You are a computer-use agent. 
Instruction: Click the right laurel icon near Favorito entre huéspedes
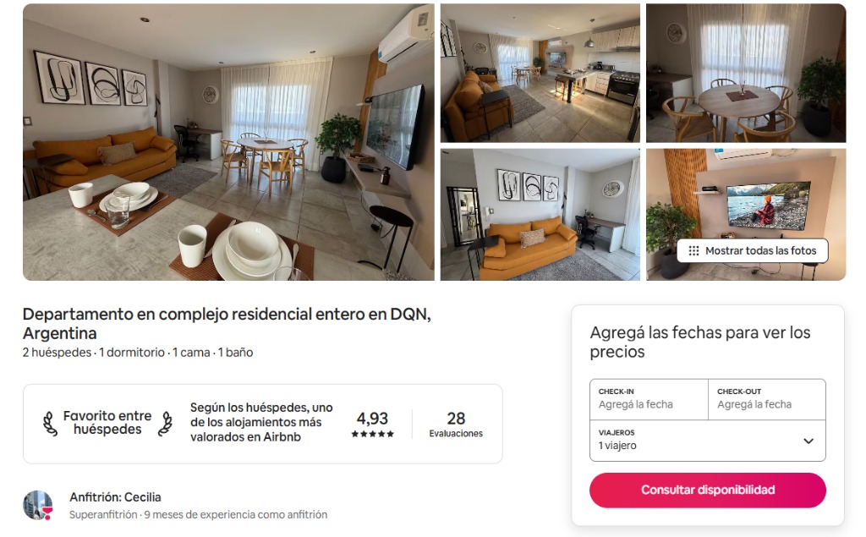165,424
